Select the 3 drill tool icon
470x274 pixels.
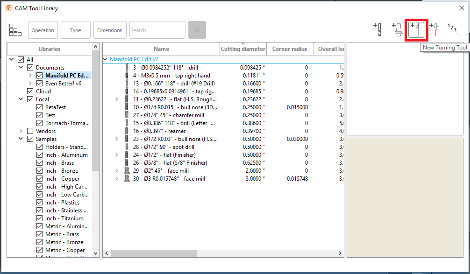127,68
